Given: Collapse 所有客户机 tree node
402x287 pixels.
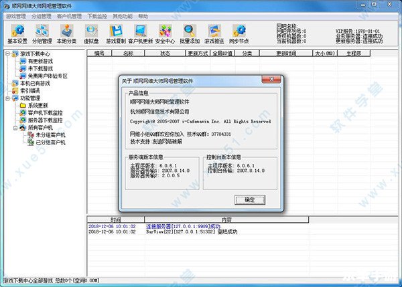Looking at the screenshot, I should (x=15, y=128).
